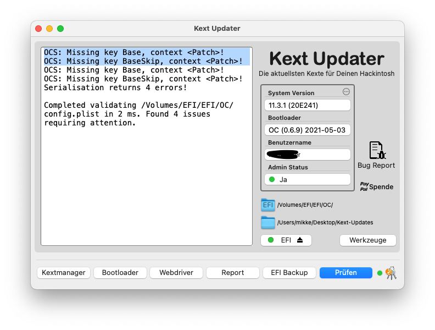Click the 'Benutzername' label
Viewport: 435px width, 330px height.
(289, 142)
